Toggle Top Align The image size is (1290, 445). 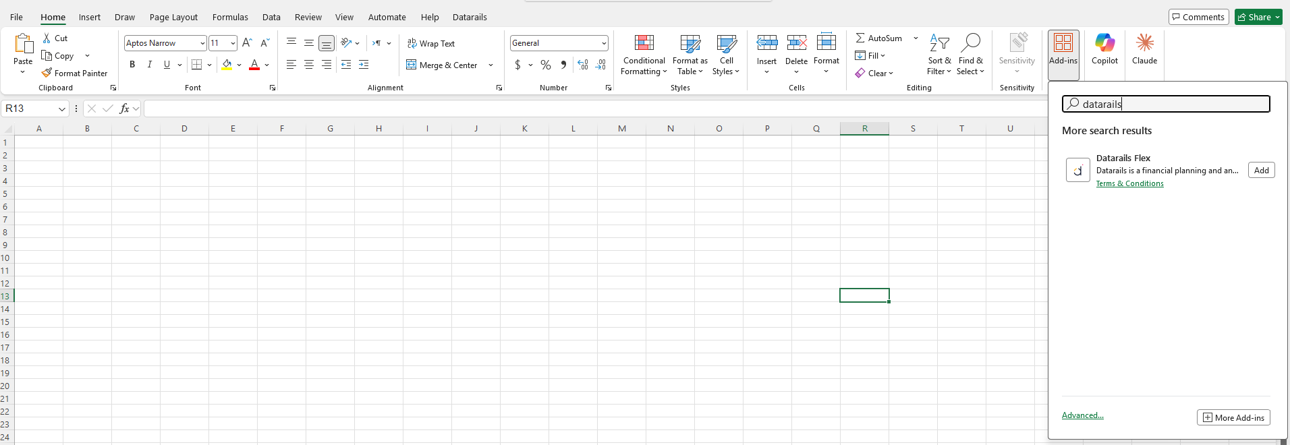pyautogui.click(x=291, y=42)
